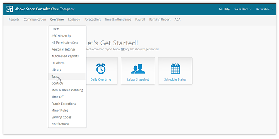Select Time Off menu item
Viewport: 279px width, 139px height.
(x=67, y=97)
